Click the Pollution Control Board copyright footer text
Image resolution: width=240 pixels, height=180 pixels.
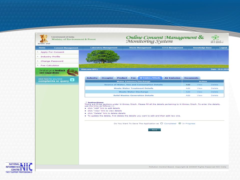click(187, 167)
